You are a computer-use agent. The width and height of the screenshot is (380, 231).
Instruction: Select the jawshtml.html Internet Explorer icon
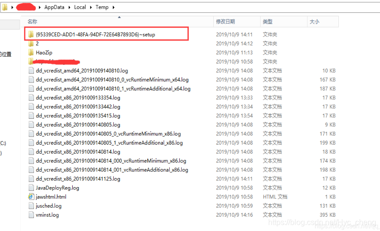31,197
